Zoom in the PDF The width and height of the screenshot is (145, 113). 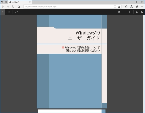coord(130,12)
